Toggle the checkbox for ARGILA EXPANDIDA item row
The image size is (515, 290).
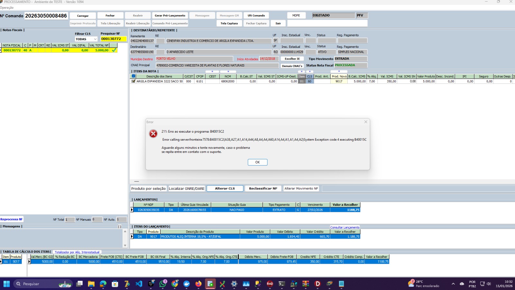coord(133,81)
